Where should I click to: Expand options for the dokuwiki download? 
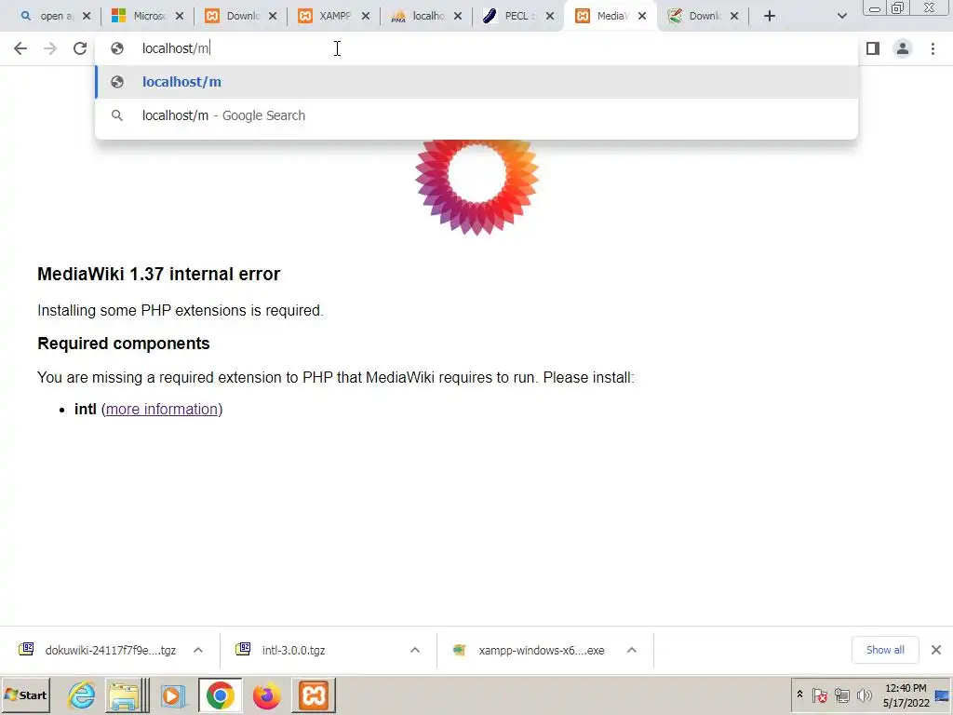click(x=198, y=650)
